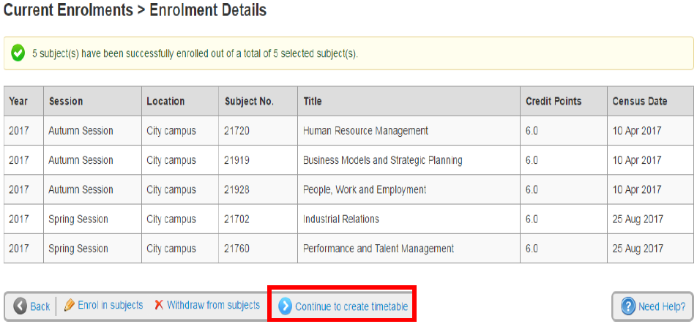Click 25 Aug 2017 in the 21702 row

click(x=638, y=219)
